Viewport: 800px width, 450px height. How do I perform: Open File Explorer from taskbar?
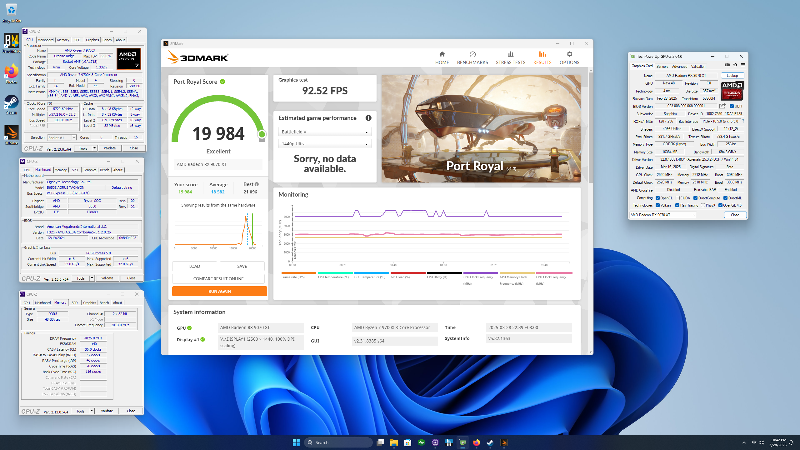click(x=394, y=442)
